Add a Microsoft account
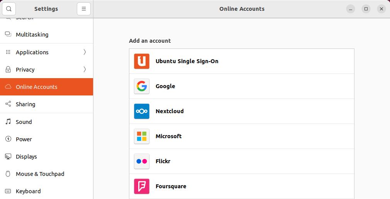The image size is (390, 199). point(241,136)
